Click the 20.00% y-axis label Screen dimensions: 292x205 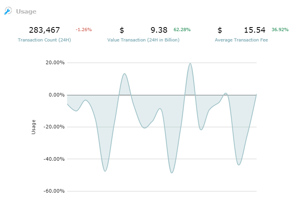(55, 63)
